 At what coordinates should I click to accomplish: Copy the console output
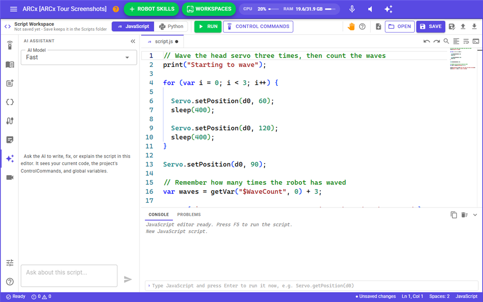pyautogui.click(x=454, y=215)
